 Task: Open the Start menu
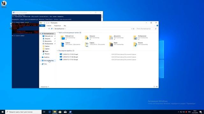tap(3, 112)
